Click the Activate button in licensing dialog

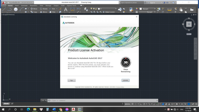125,80
